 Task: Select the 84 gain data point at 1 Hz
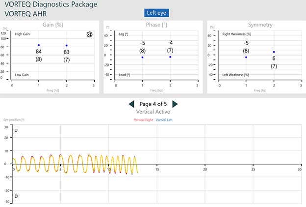39,45
